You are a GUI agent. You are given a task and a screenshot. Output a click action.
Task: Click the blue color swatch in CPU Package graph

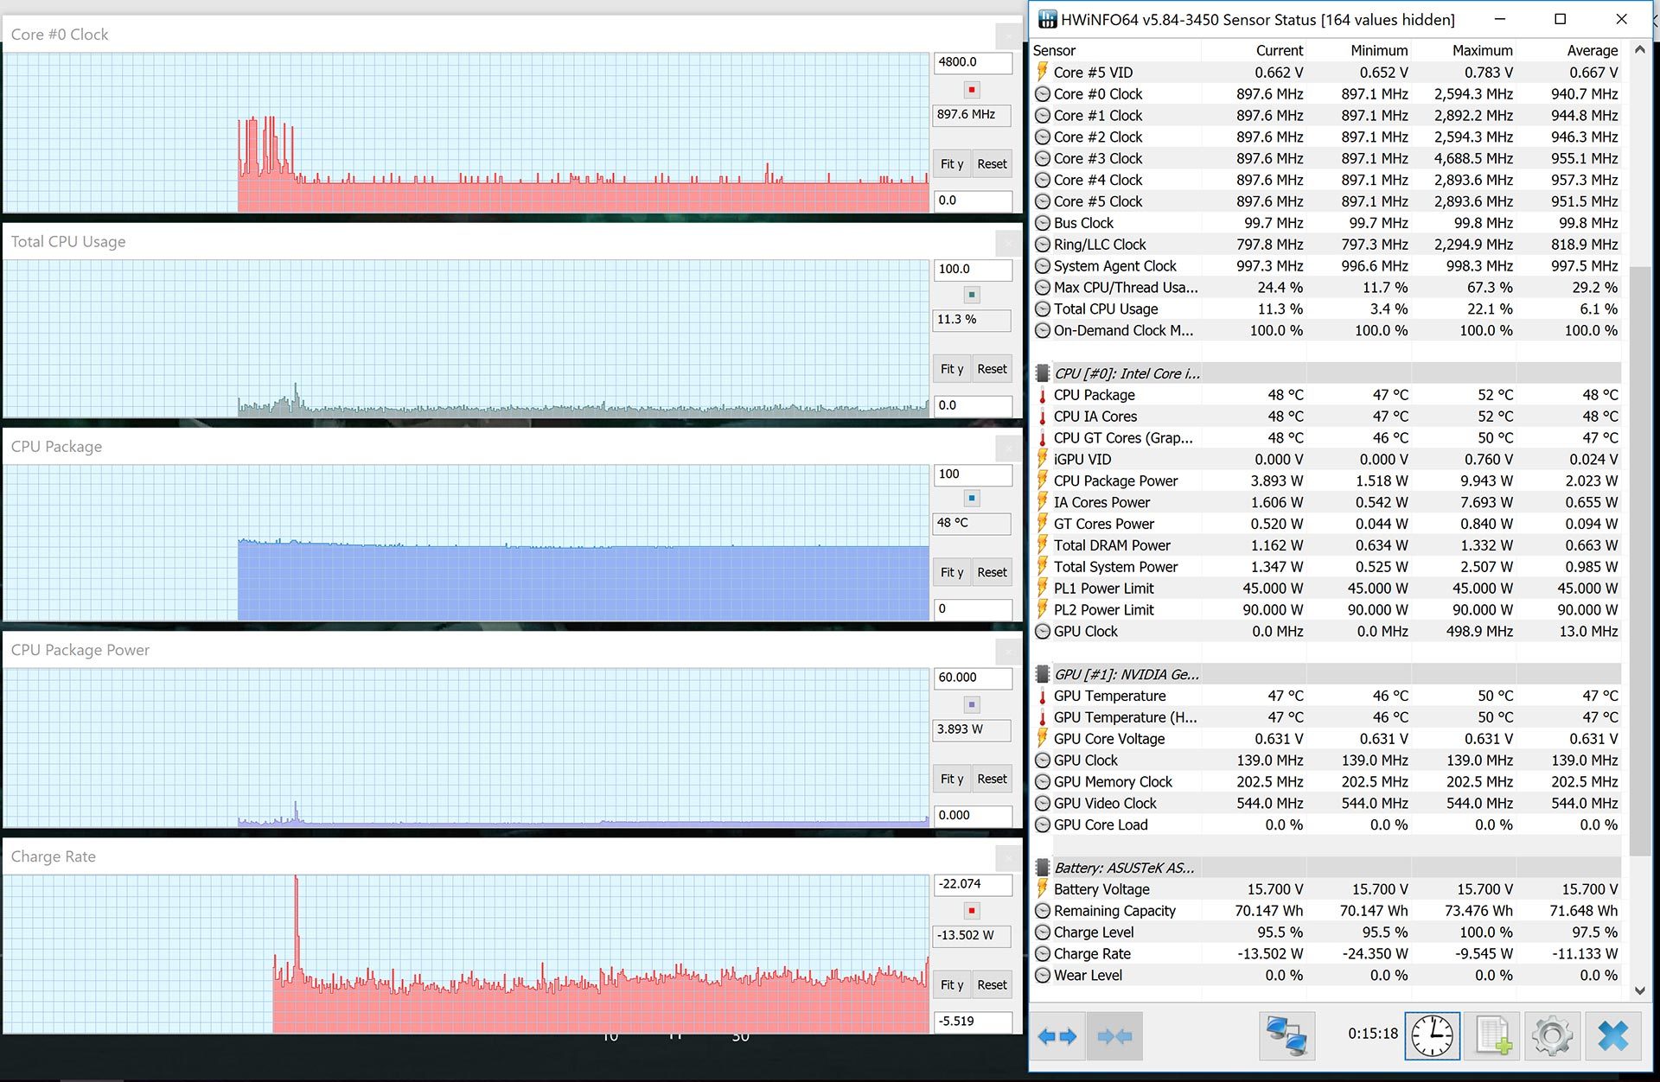[x=972, y=499]
